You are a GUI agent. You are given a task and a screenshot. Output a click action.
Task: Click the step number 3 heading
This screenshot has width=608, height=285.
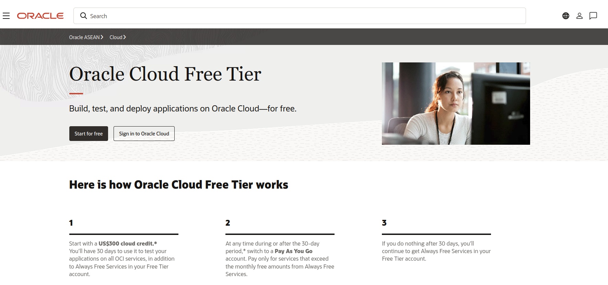384,223
